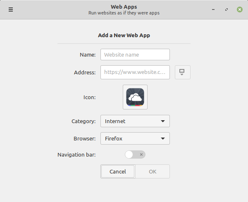Open the Browser dropdown showing Firefox
Image resolution: width=248 pixels, height=202 pixels.
[135, 138]
